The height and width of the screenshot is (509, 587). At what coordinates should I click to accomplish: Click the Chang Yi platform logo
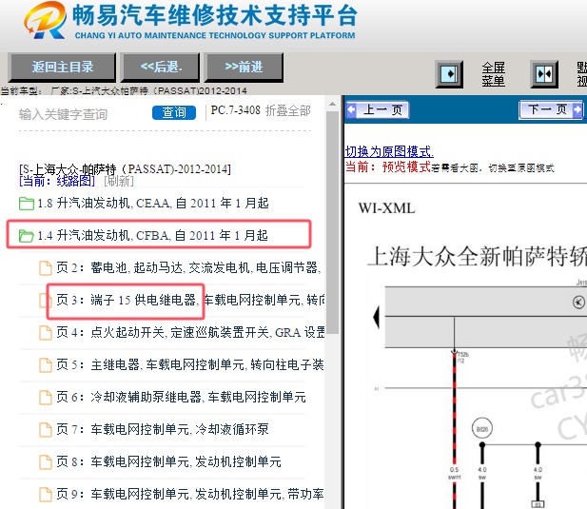(x=45, y=21)
